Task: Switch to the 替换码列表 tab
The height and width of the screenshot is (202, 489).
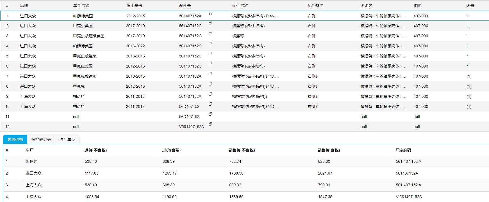Action: pos(41,140)
